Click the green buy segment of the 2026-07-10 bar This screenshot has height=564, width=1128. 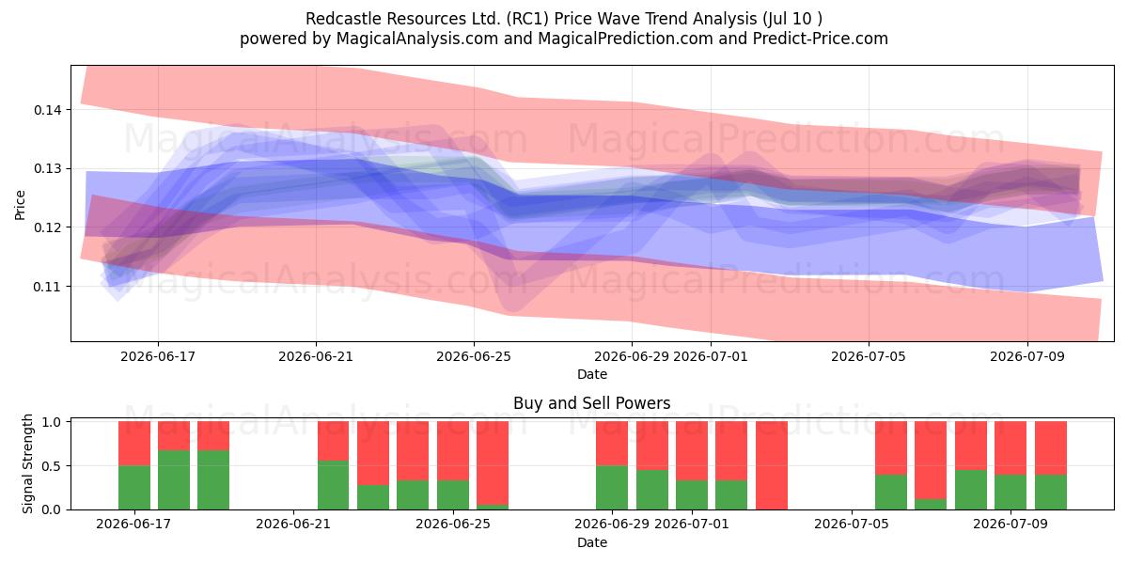1050,492
